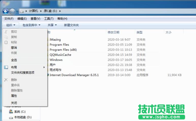
Task: Open the 共享 dropdown
Action: coord(52,25)
